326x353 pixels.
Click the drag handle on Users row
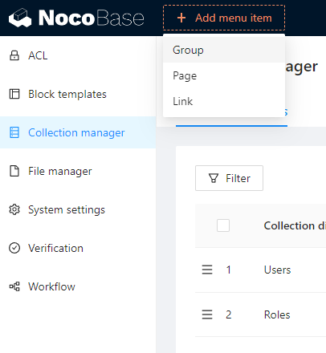207,270
